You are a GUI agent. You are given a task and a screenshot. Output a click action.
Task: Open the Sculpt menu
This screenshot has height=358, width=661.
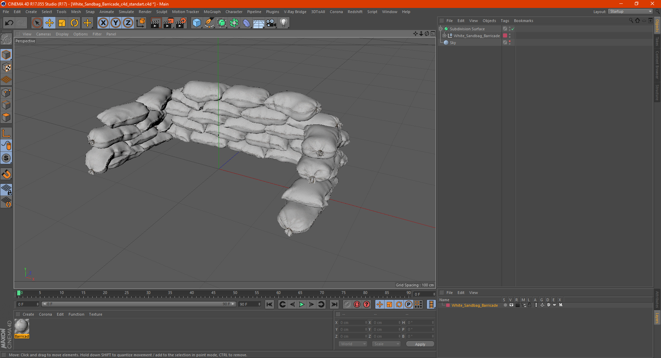pyautogui.click(x=161, y=12)
